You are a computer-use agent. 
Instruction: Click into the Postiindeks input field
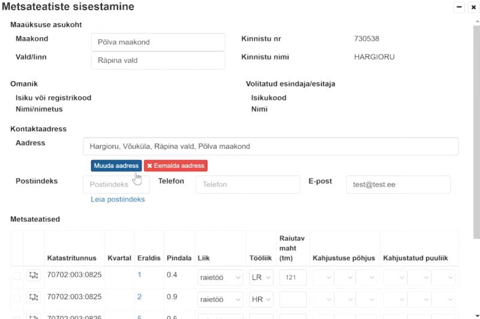[116, 185]
